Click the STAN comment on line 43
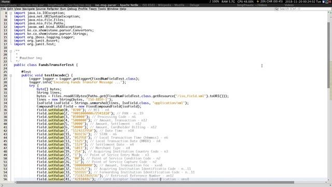 [x=105, y=134]
